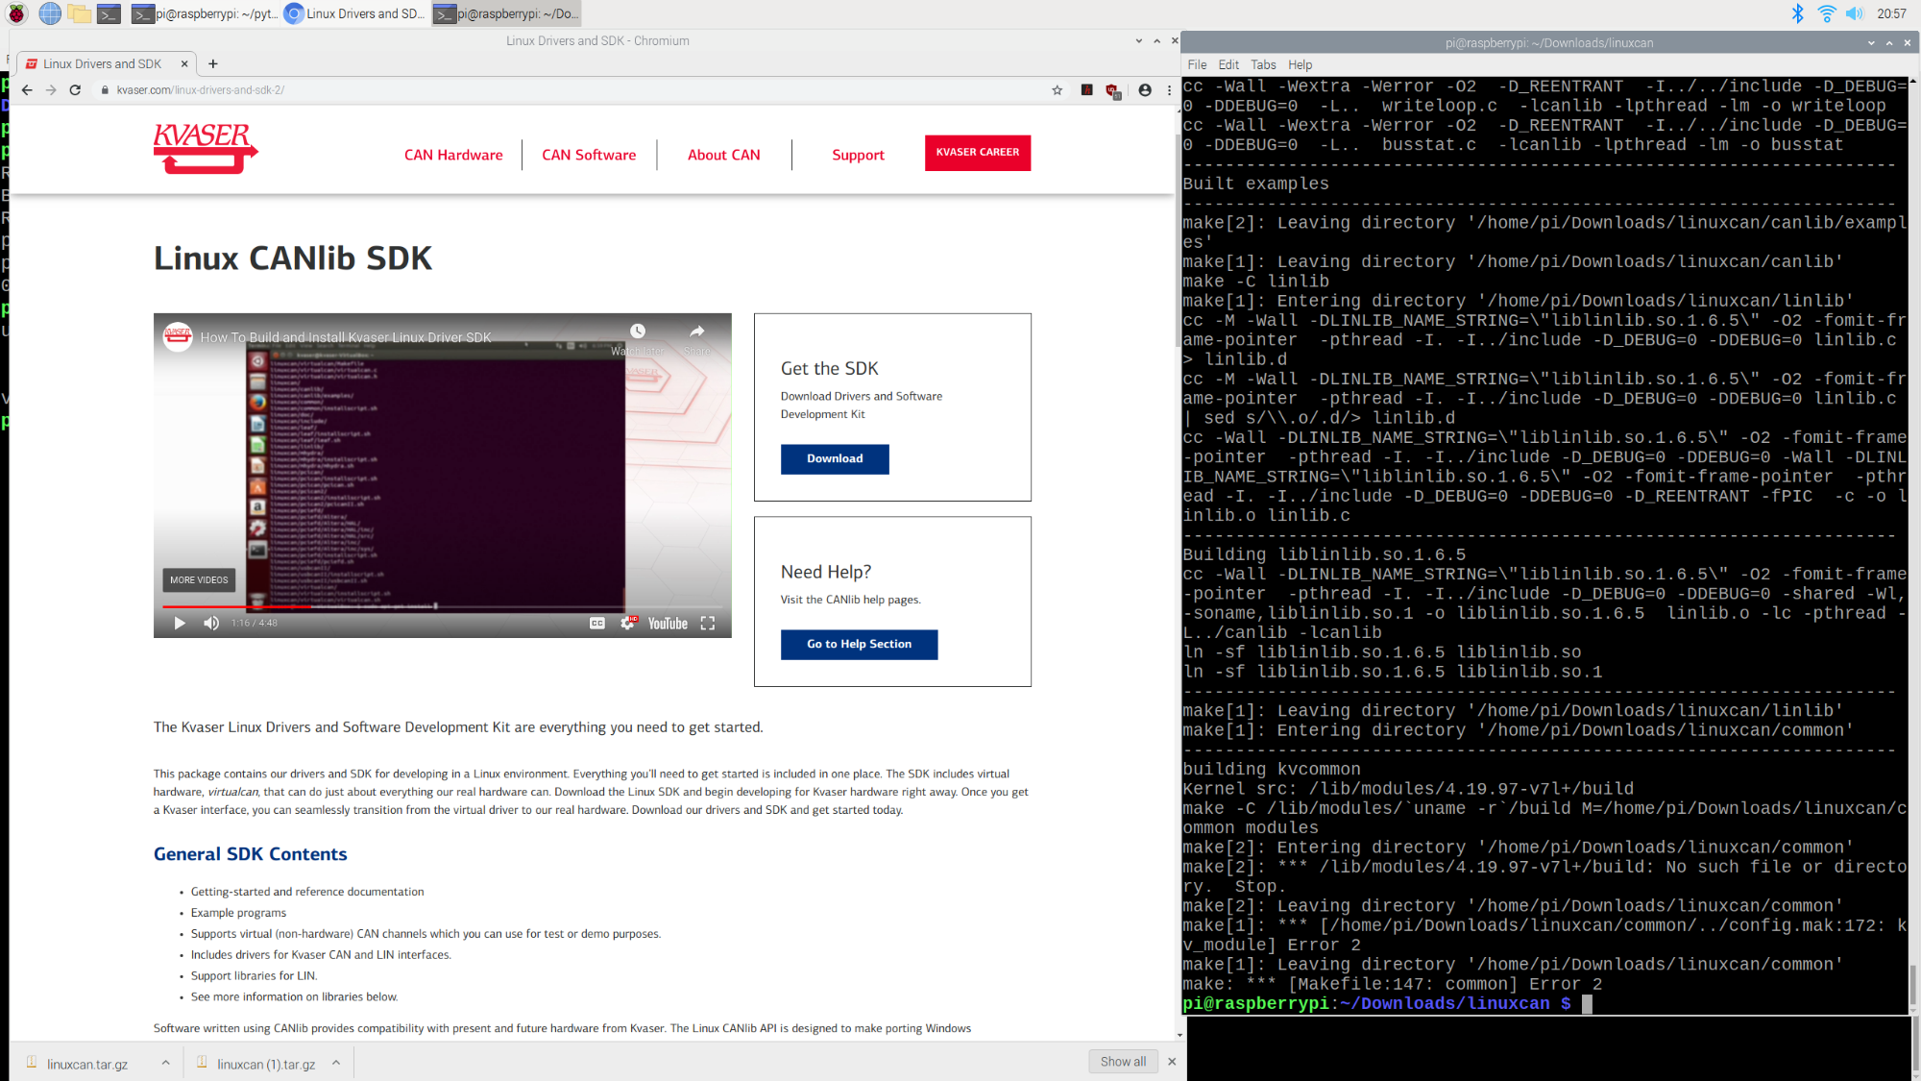The image size is (1921, 1081).
Task: Click the KVASER CAREER button
Action: coord(978,153)
